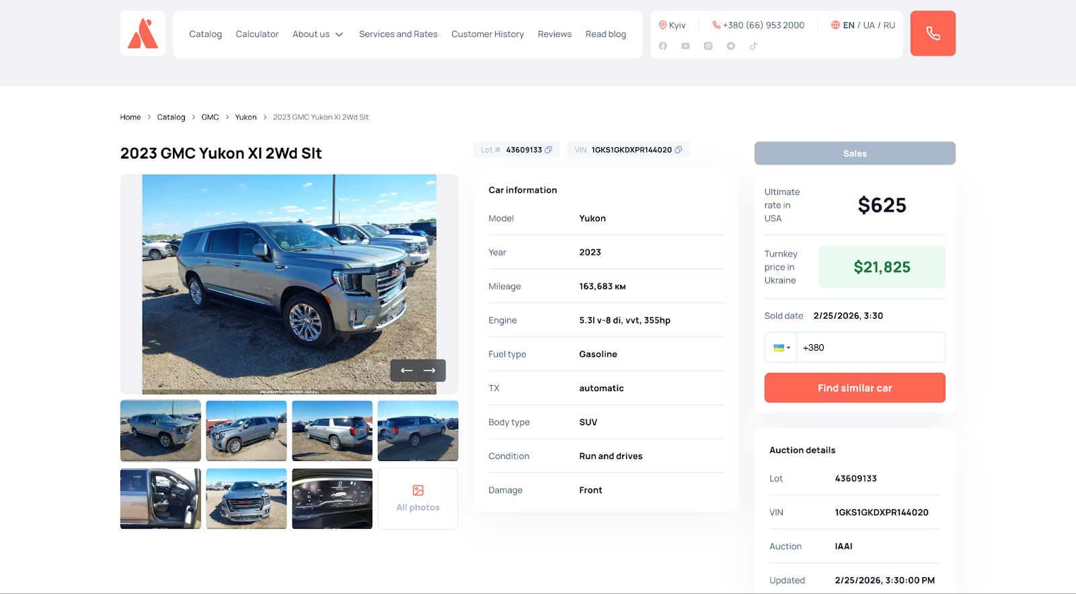Open the Read blog page
The image size is (1076, 594).
pyautogui.click(x=606, y=34)
